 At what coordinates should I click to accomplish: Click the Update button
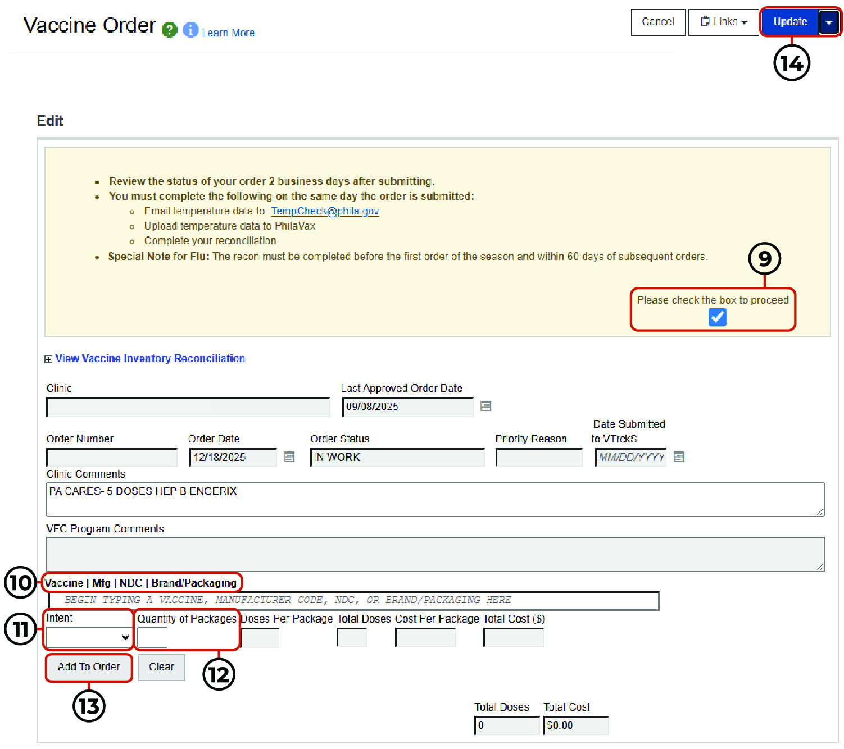[790, 22]
